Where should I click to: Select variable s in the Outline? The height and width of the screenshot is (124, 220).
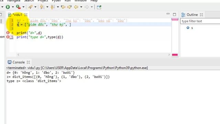192,28
